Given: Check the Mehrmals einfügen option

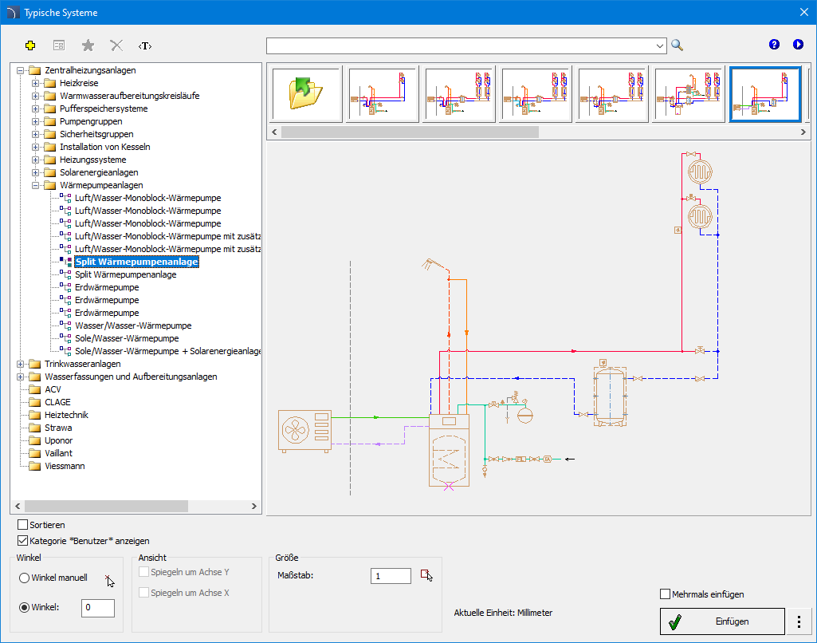Looking at the screenshot, I should (666, 594).
